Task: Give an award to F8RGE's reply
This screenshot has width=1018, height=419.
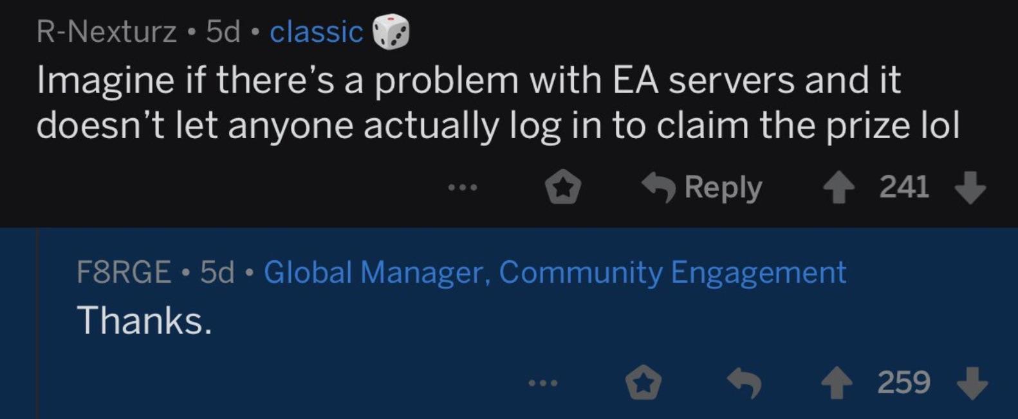Action: click(x=643, y=384)
